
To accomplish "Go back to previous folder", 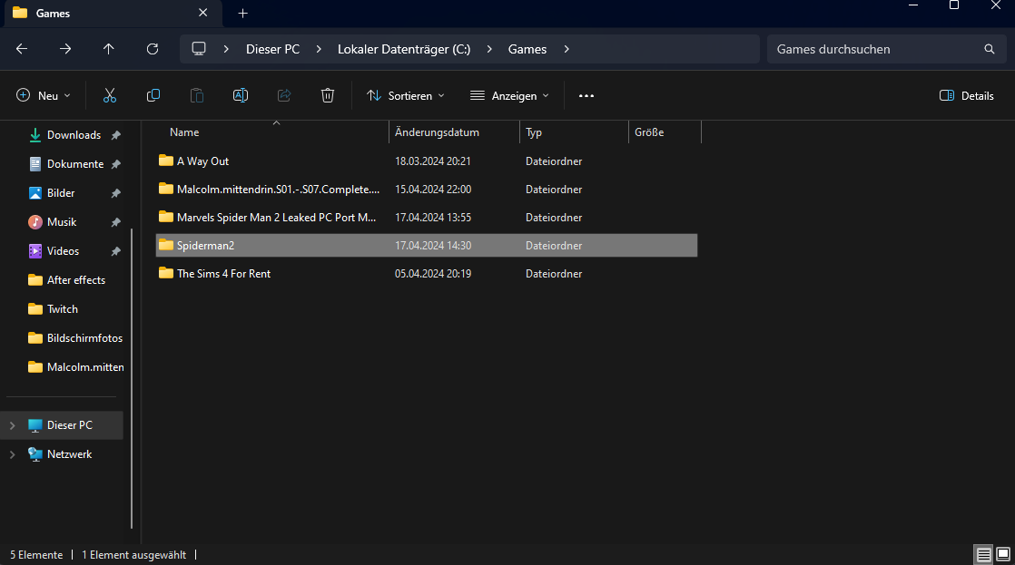I will coord(22,49).
